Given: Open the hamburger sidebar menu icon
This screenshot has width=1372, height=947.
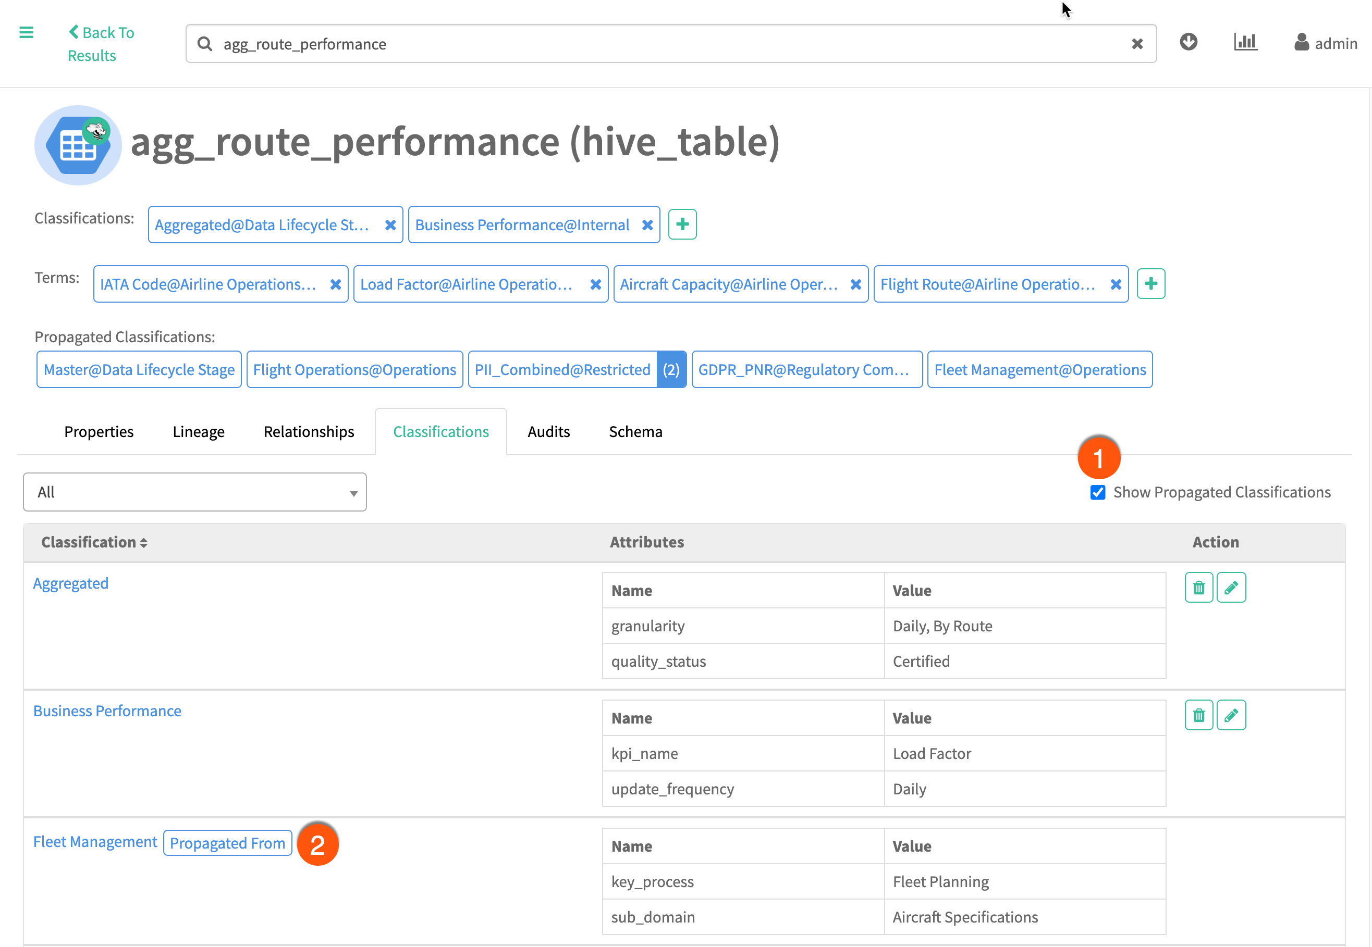Looking at the screenshot, I should 26,33.
